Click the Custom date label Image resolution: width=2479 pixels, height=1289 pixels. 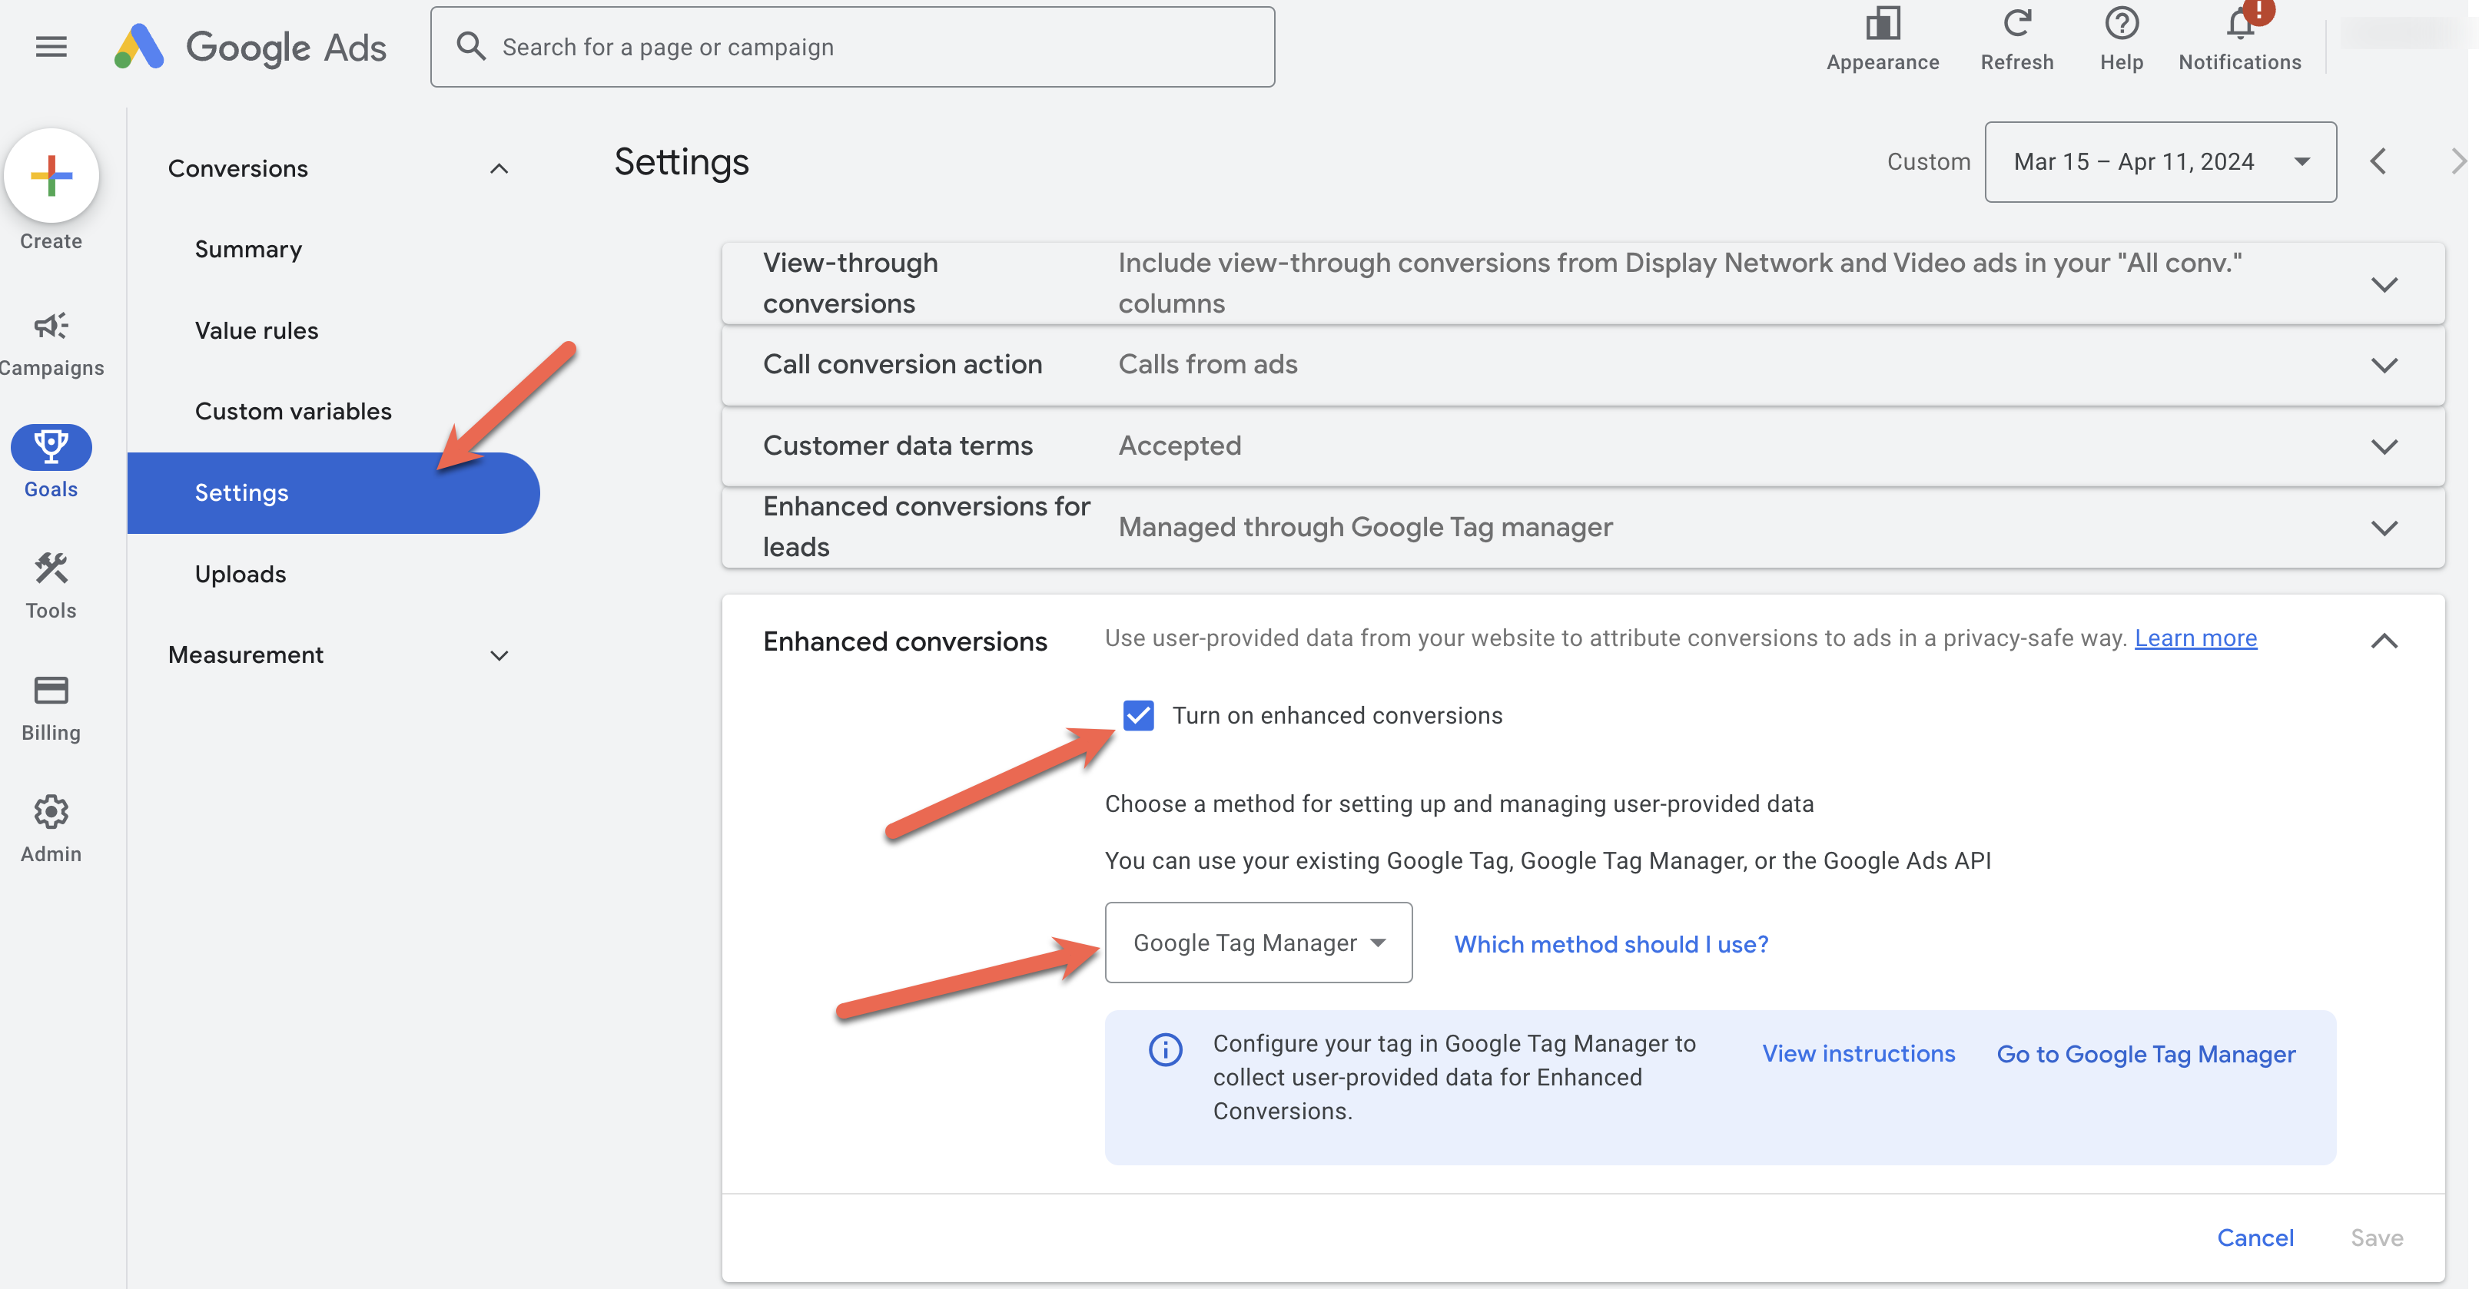pos(1927,161)
